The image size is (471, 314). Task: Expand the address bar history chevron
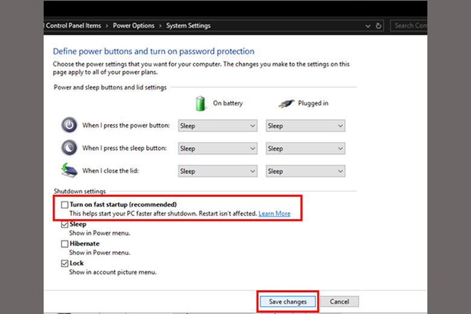pos(368,26)
